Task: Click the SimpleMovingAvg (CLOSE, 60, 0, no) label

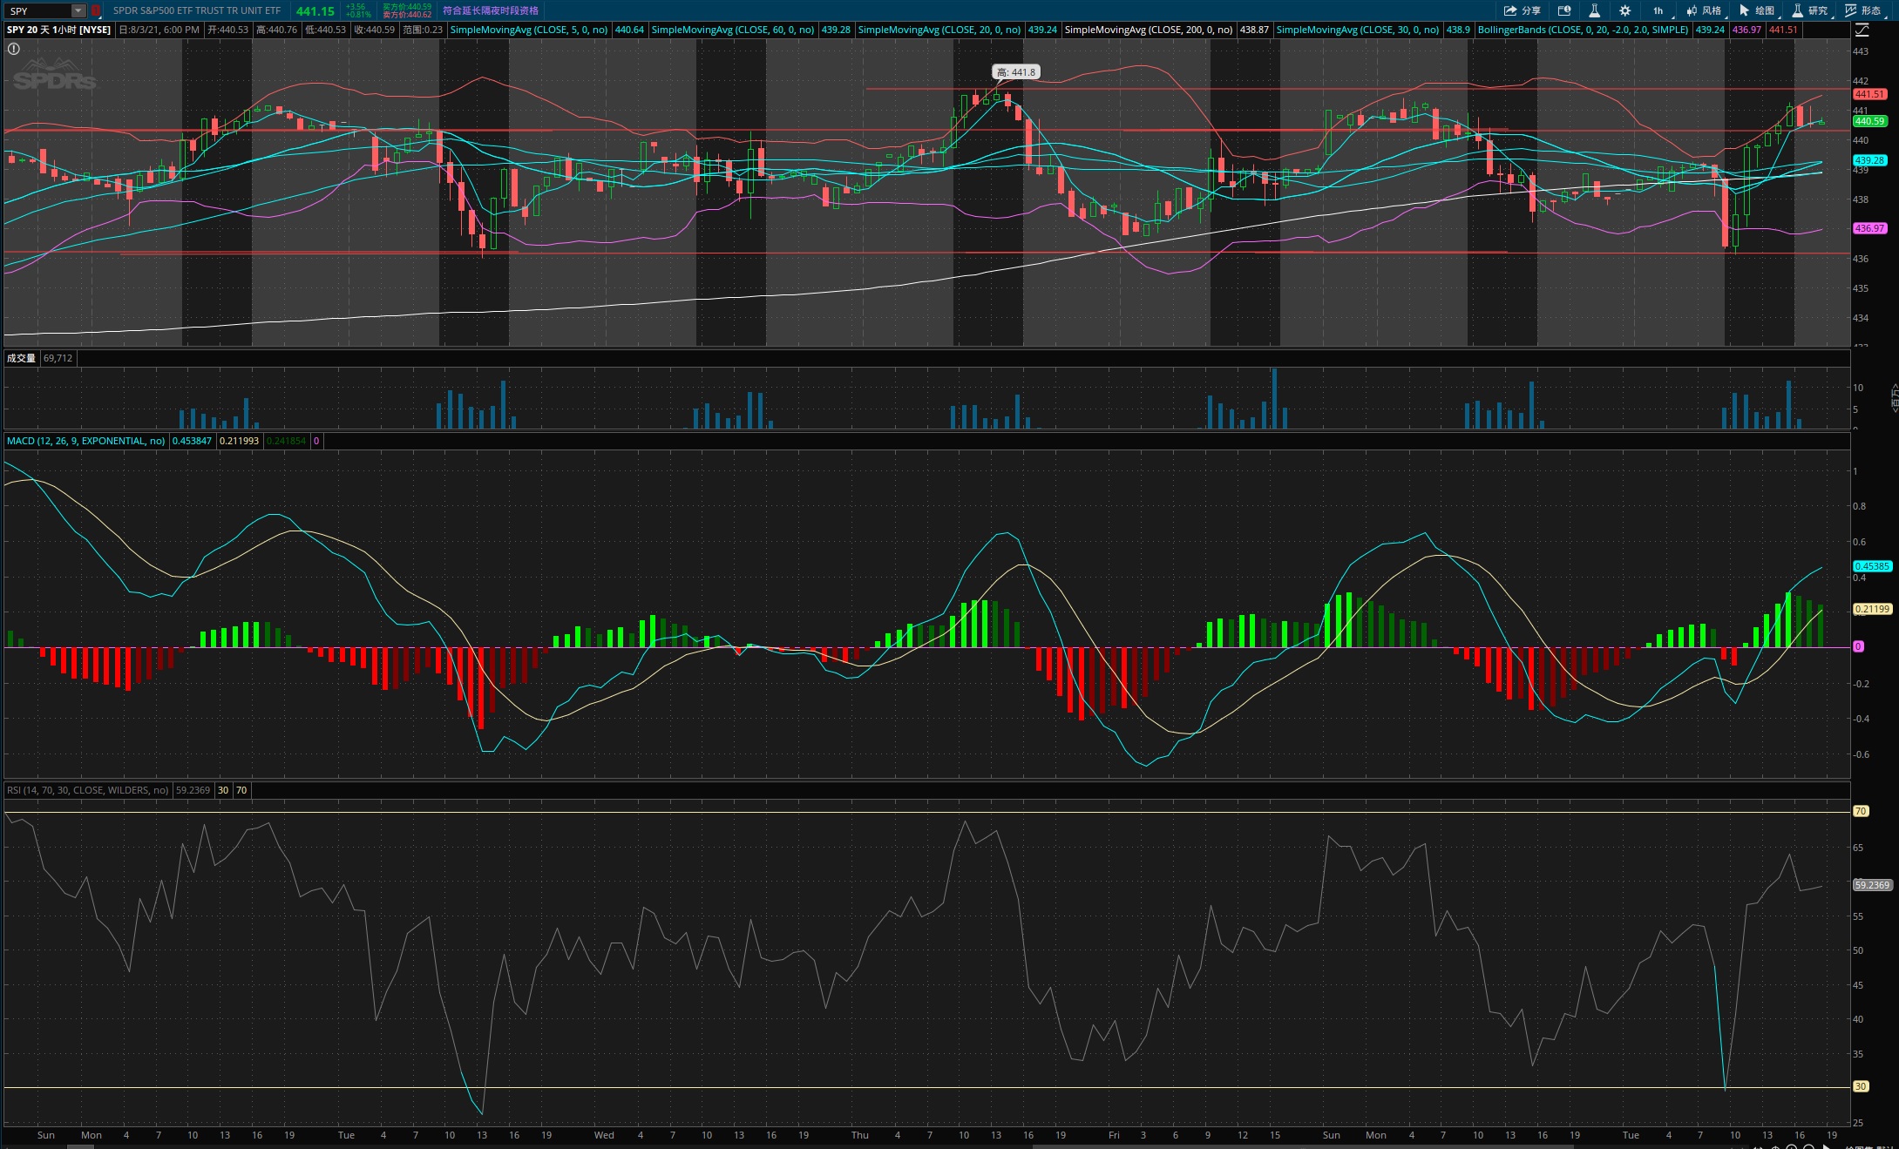Action: [733, 30]
